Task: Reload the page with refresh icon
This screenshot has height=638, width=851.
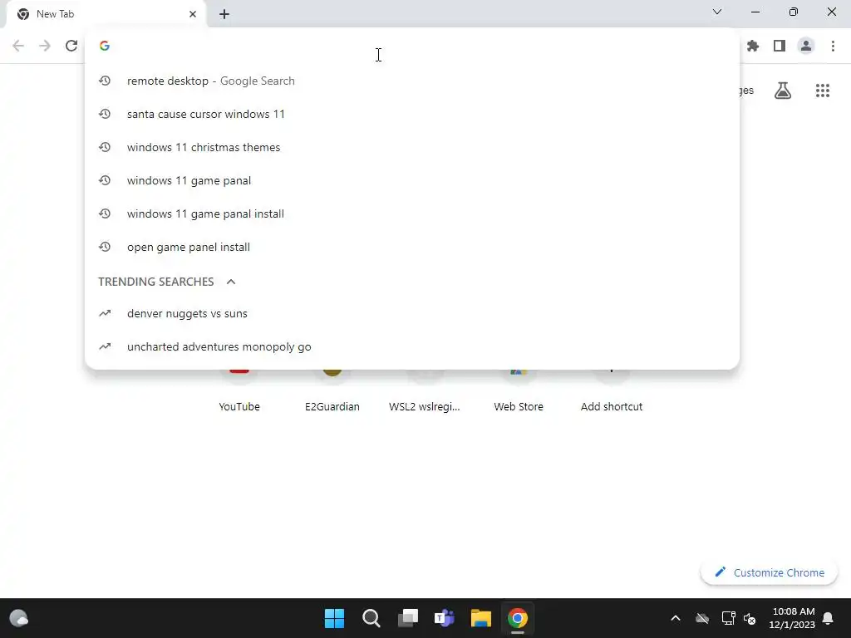Action: [71, 46]
